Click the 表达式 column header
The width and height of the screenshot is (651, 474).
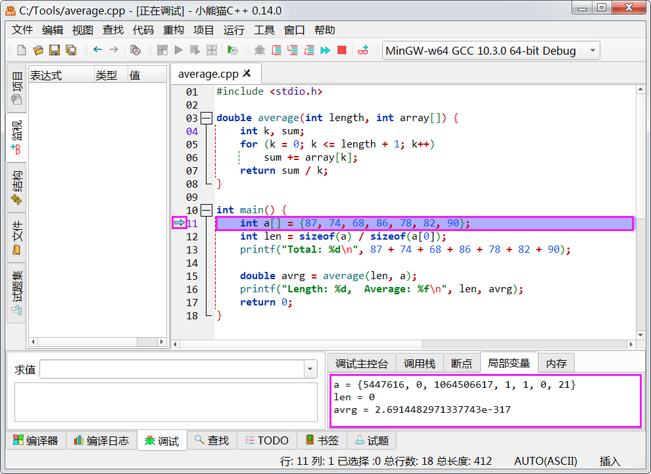point(60,75)
